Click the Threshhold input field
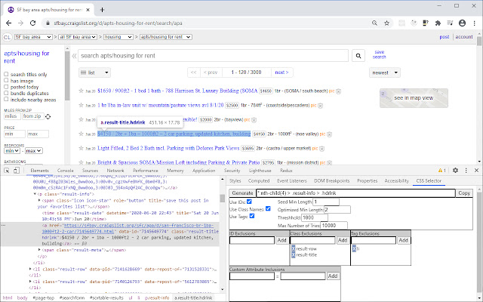 [x=315, y=217]
